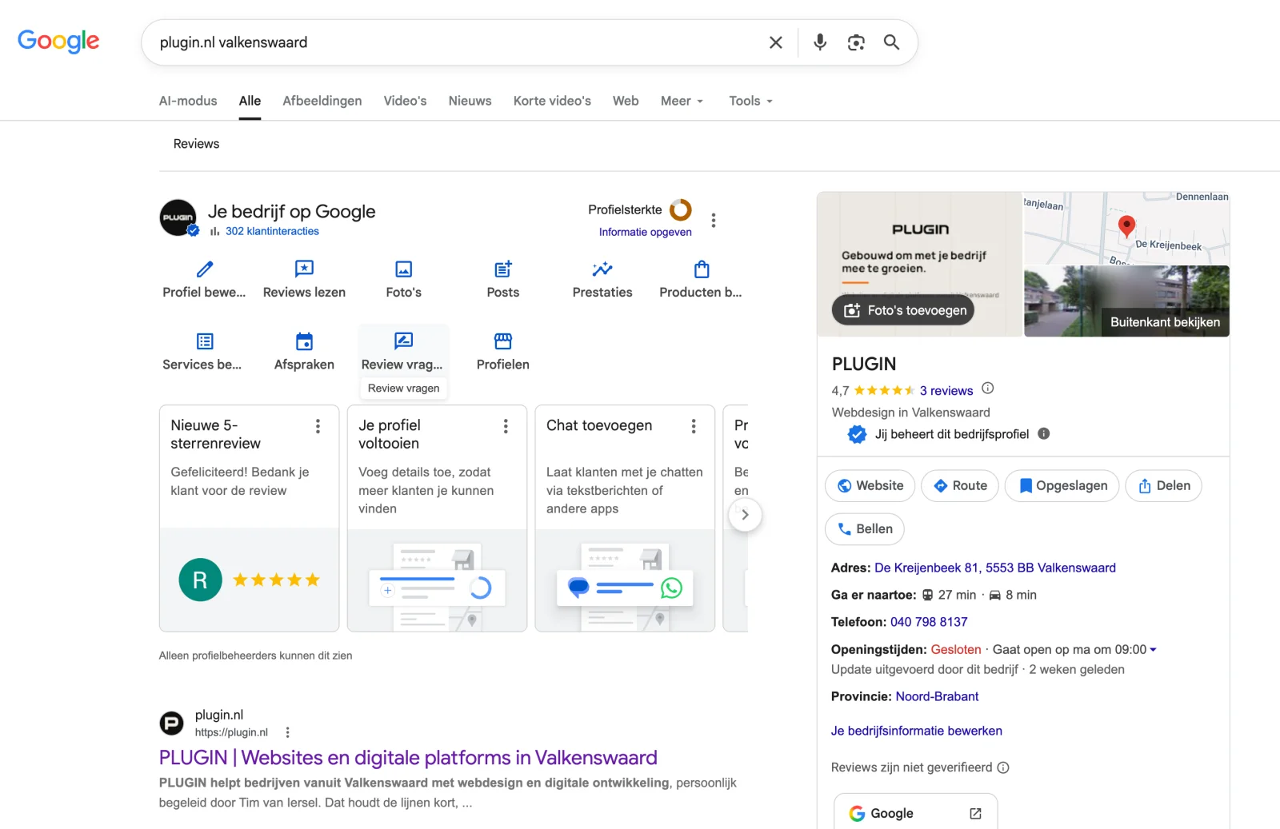
Task: Click the Profielsterkte progress ring
Action: [681, 209]
